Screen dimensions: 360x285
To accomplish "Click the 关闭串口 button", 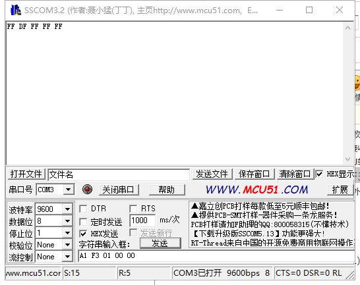I will 119,190.
